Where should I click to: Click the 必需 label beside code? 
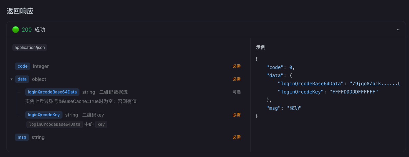pos(236,66)
